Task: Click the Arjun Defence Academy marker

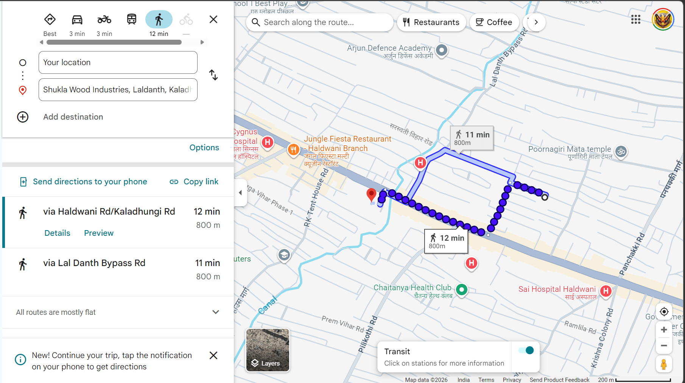Action: (442, 50)
